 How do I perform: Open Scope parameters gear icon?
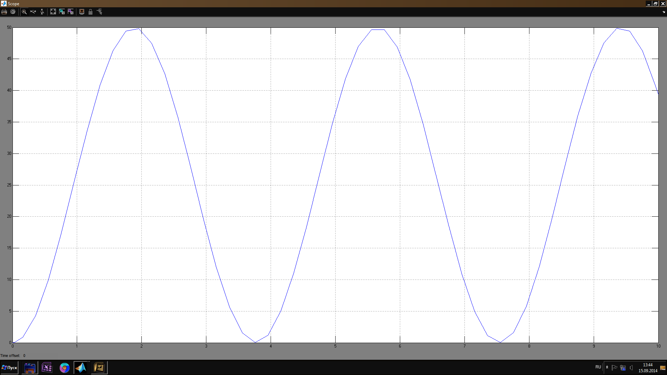13,12
